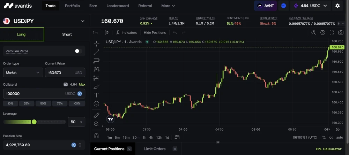Toggle Zero Fee Perps switch
349x155 pixels.
click(x=78, y=51)
